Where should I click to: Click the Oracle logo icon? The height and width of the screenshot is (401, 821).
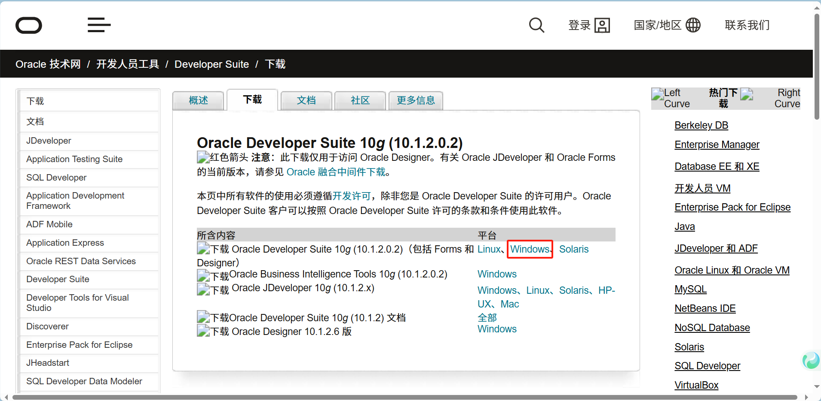[x=29, y=25]
